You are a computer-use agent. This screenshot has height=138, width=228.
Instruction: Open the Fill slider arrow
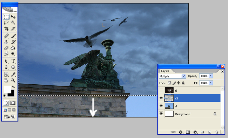(x=211, y=83)
